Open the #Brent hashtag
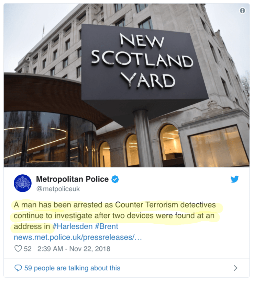This screenshot has height=281, width=253. click(106, 226)
